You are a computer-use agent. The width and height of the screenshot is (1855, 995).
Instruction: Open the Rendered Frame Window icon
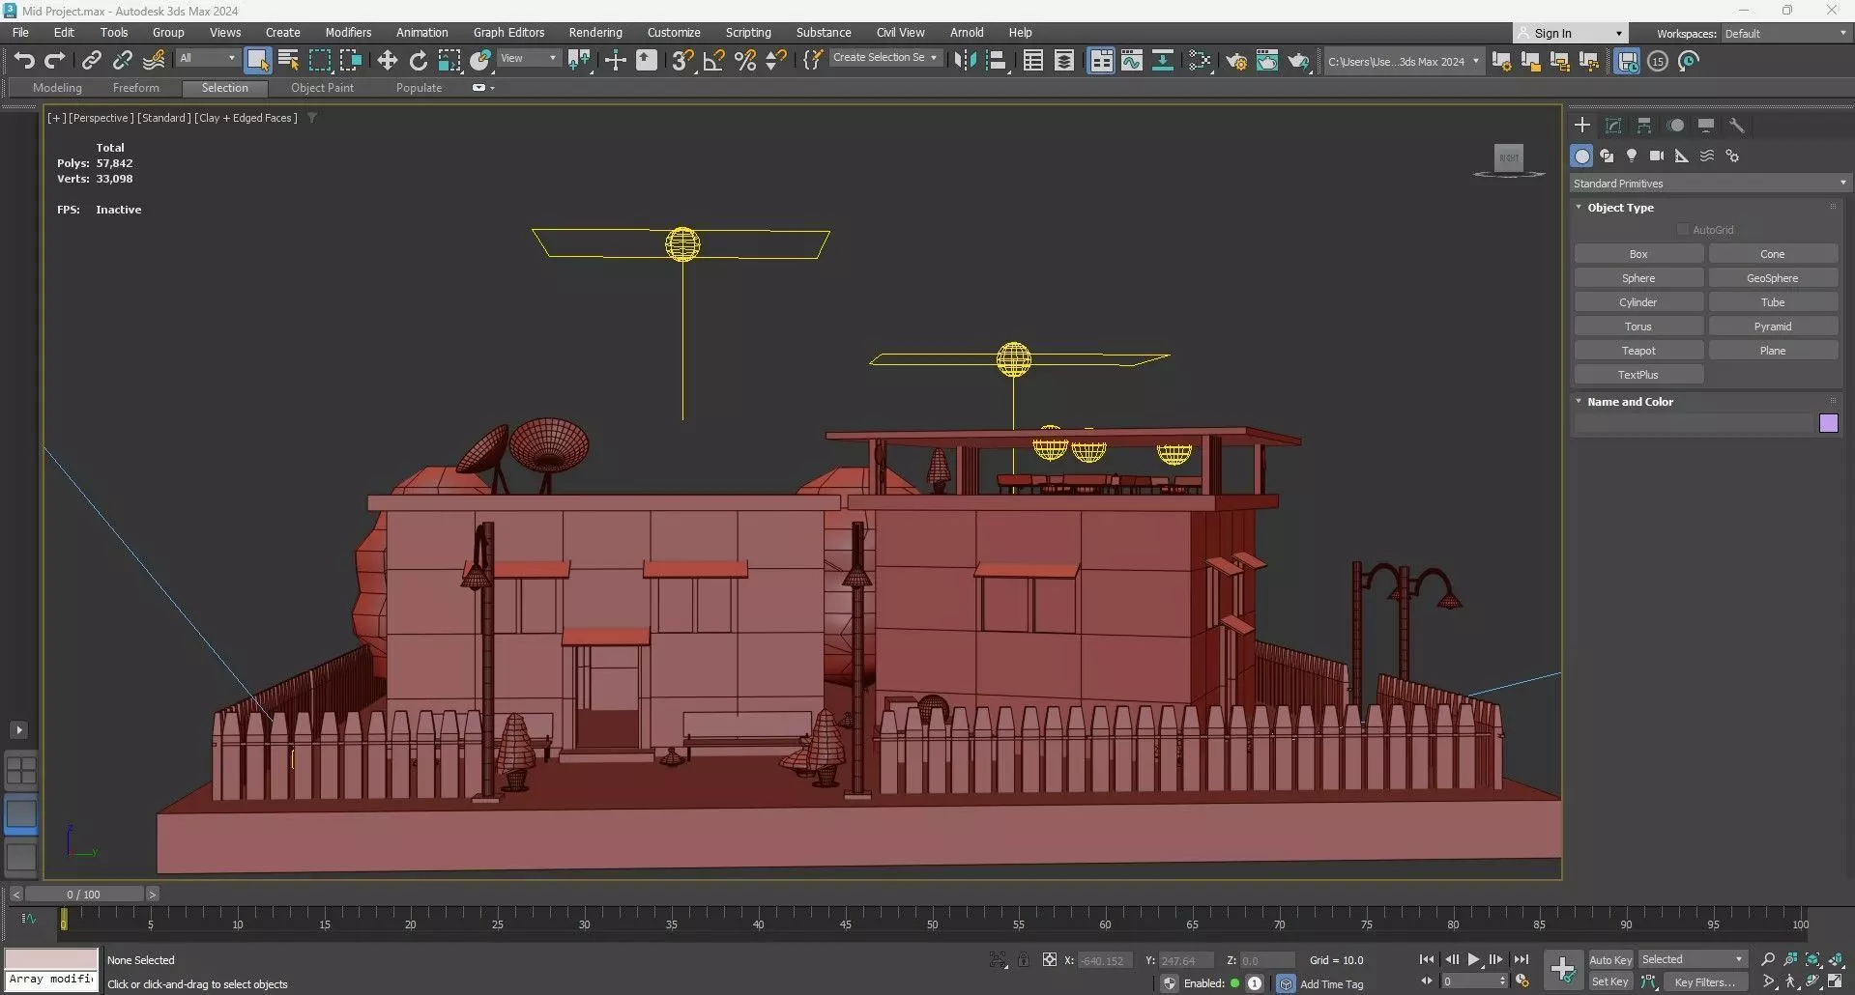coord(1266,61)
